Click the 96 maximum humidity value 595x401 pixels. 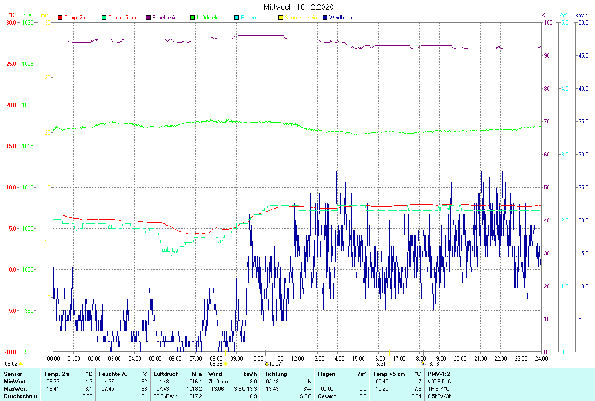(x=145, y=389)
